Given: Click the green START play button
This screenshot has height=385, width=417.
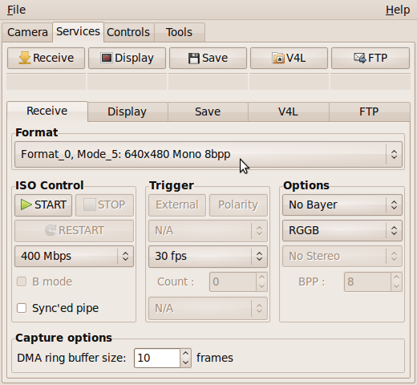Looking at the screenshot, I should [x=43, y=205].
